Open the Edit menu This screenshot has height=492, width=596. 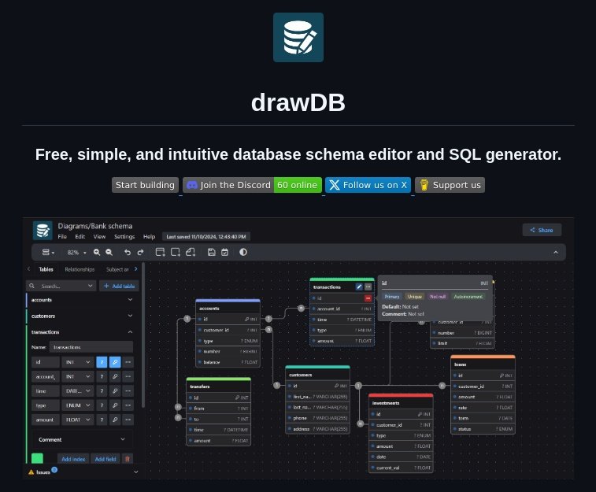[80, 237]
